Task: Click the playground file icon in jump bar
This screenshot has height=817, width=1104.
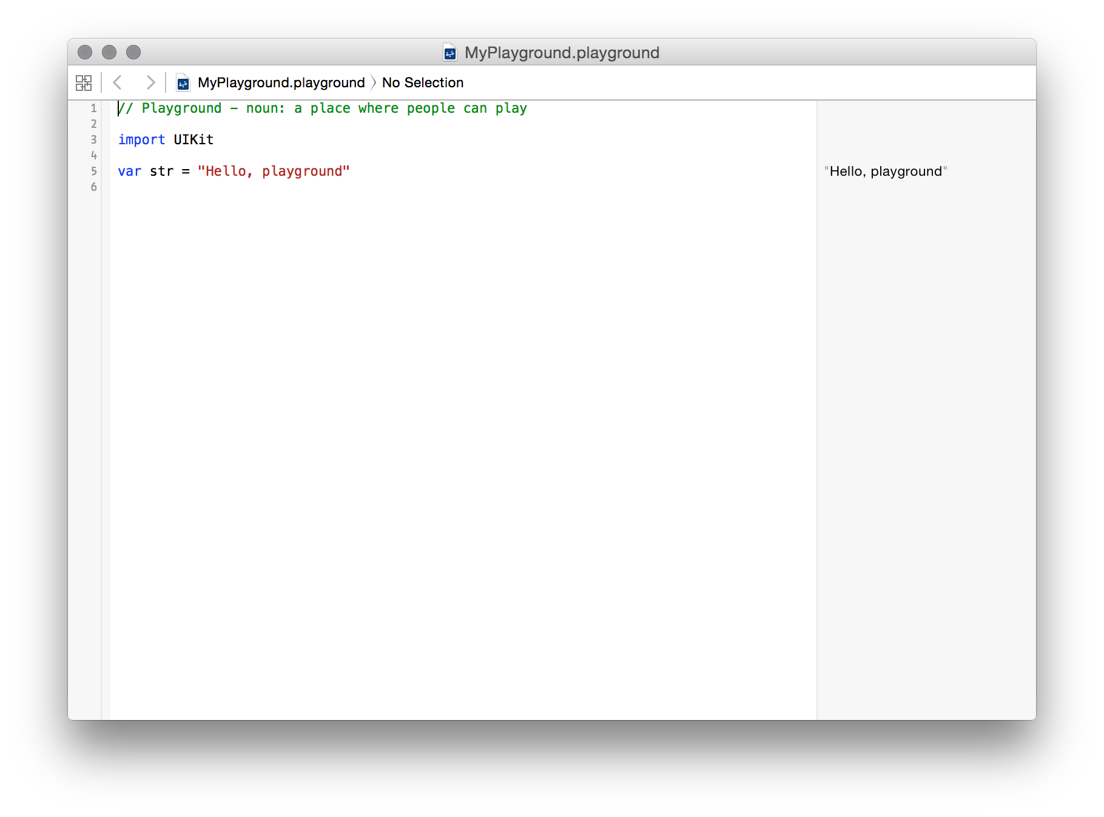Action: point(183,82)
